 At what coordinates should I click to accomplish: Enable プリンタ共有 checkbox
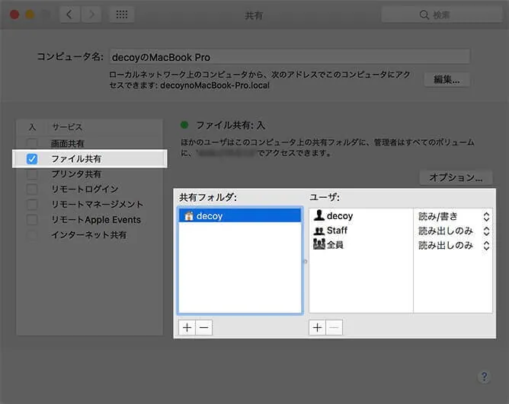click(32, 174)
